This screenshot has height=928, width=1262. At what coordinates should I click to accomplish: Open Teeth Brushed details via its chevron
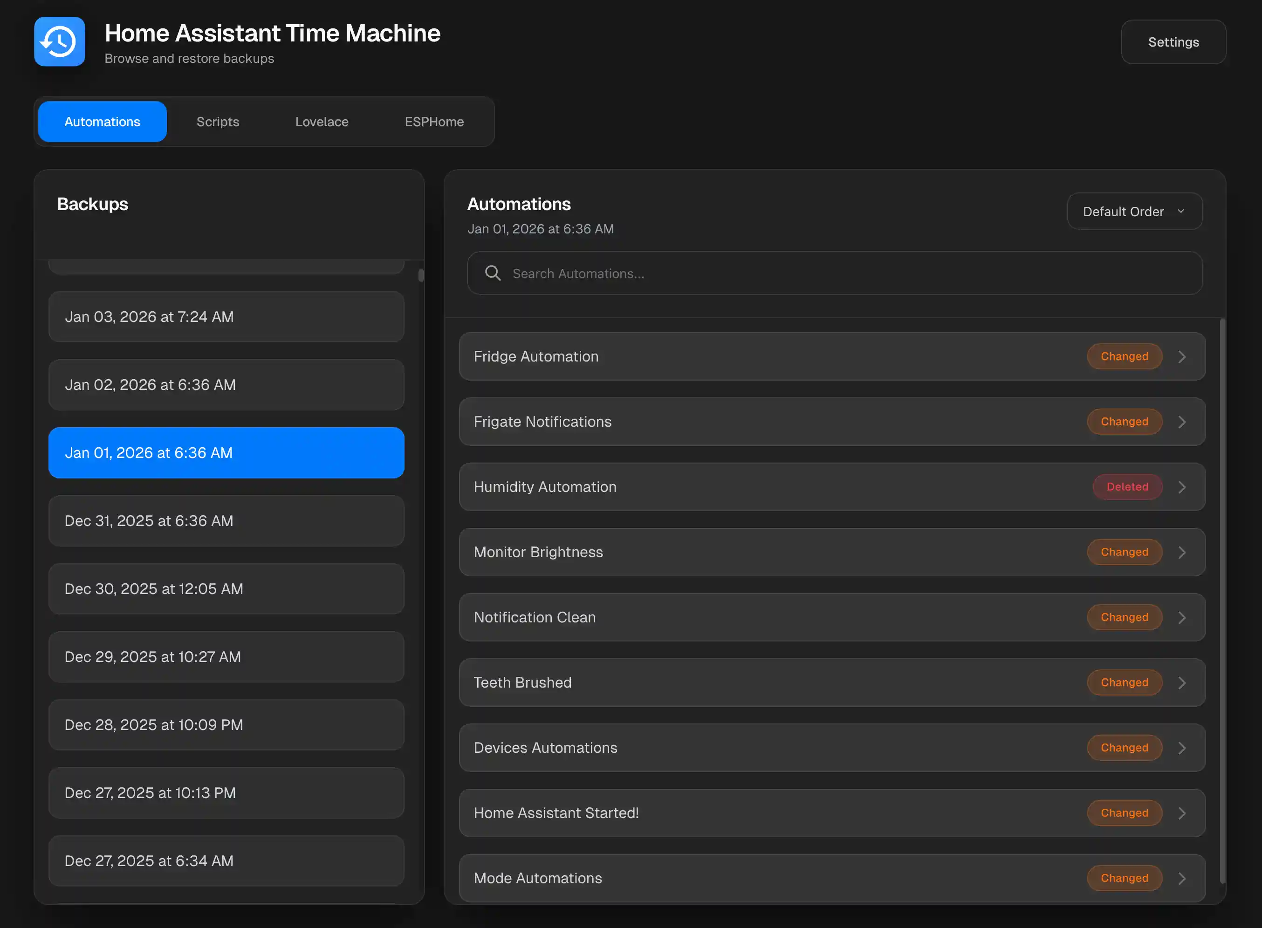[x=1182, y=682]
